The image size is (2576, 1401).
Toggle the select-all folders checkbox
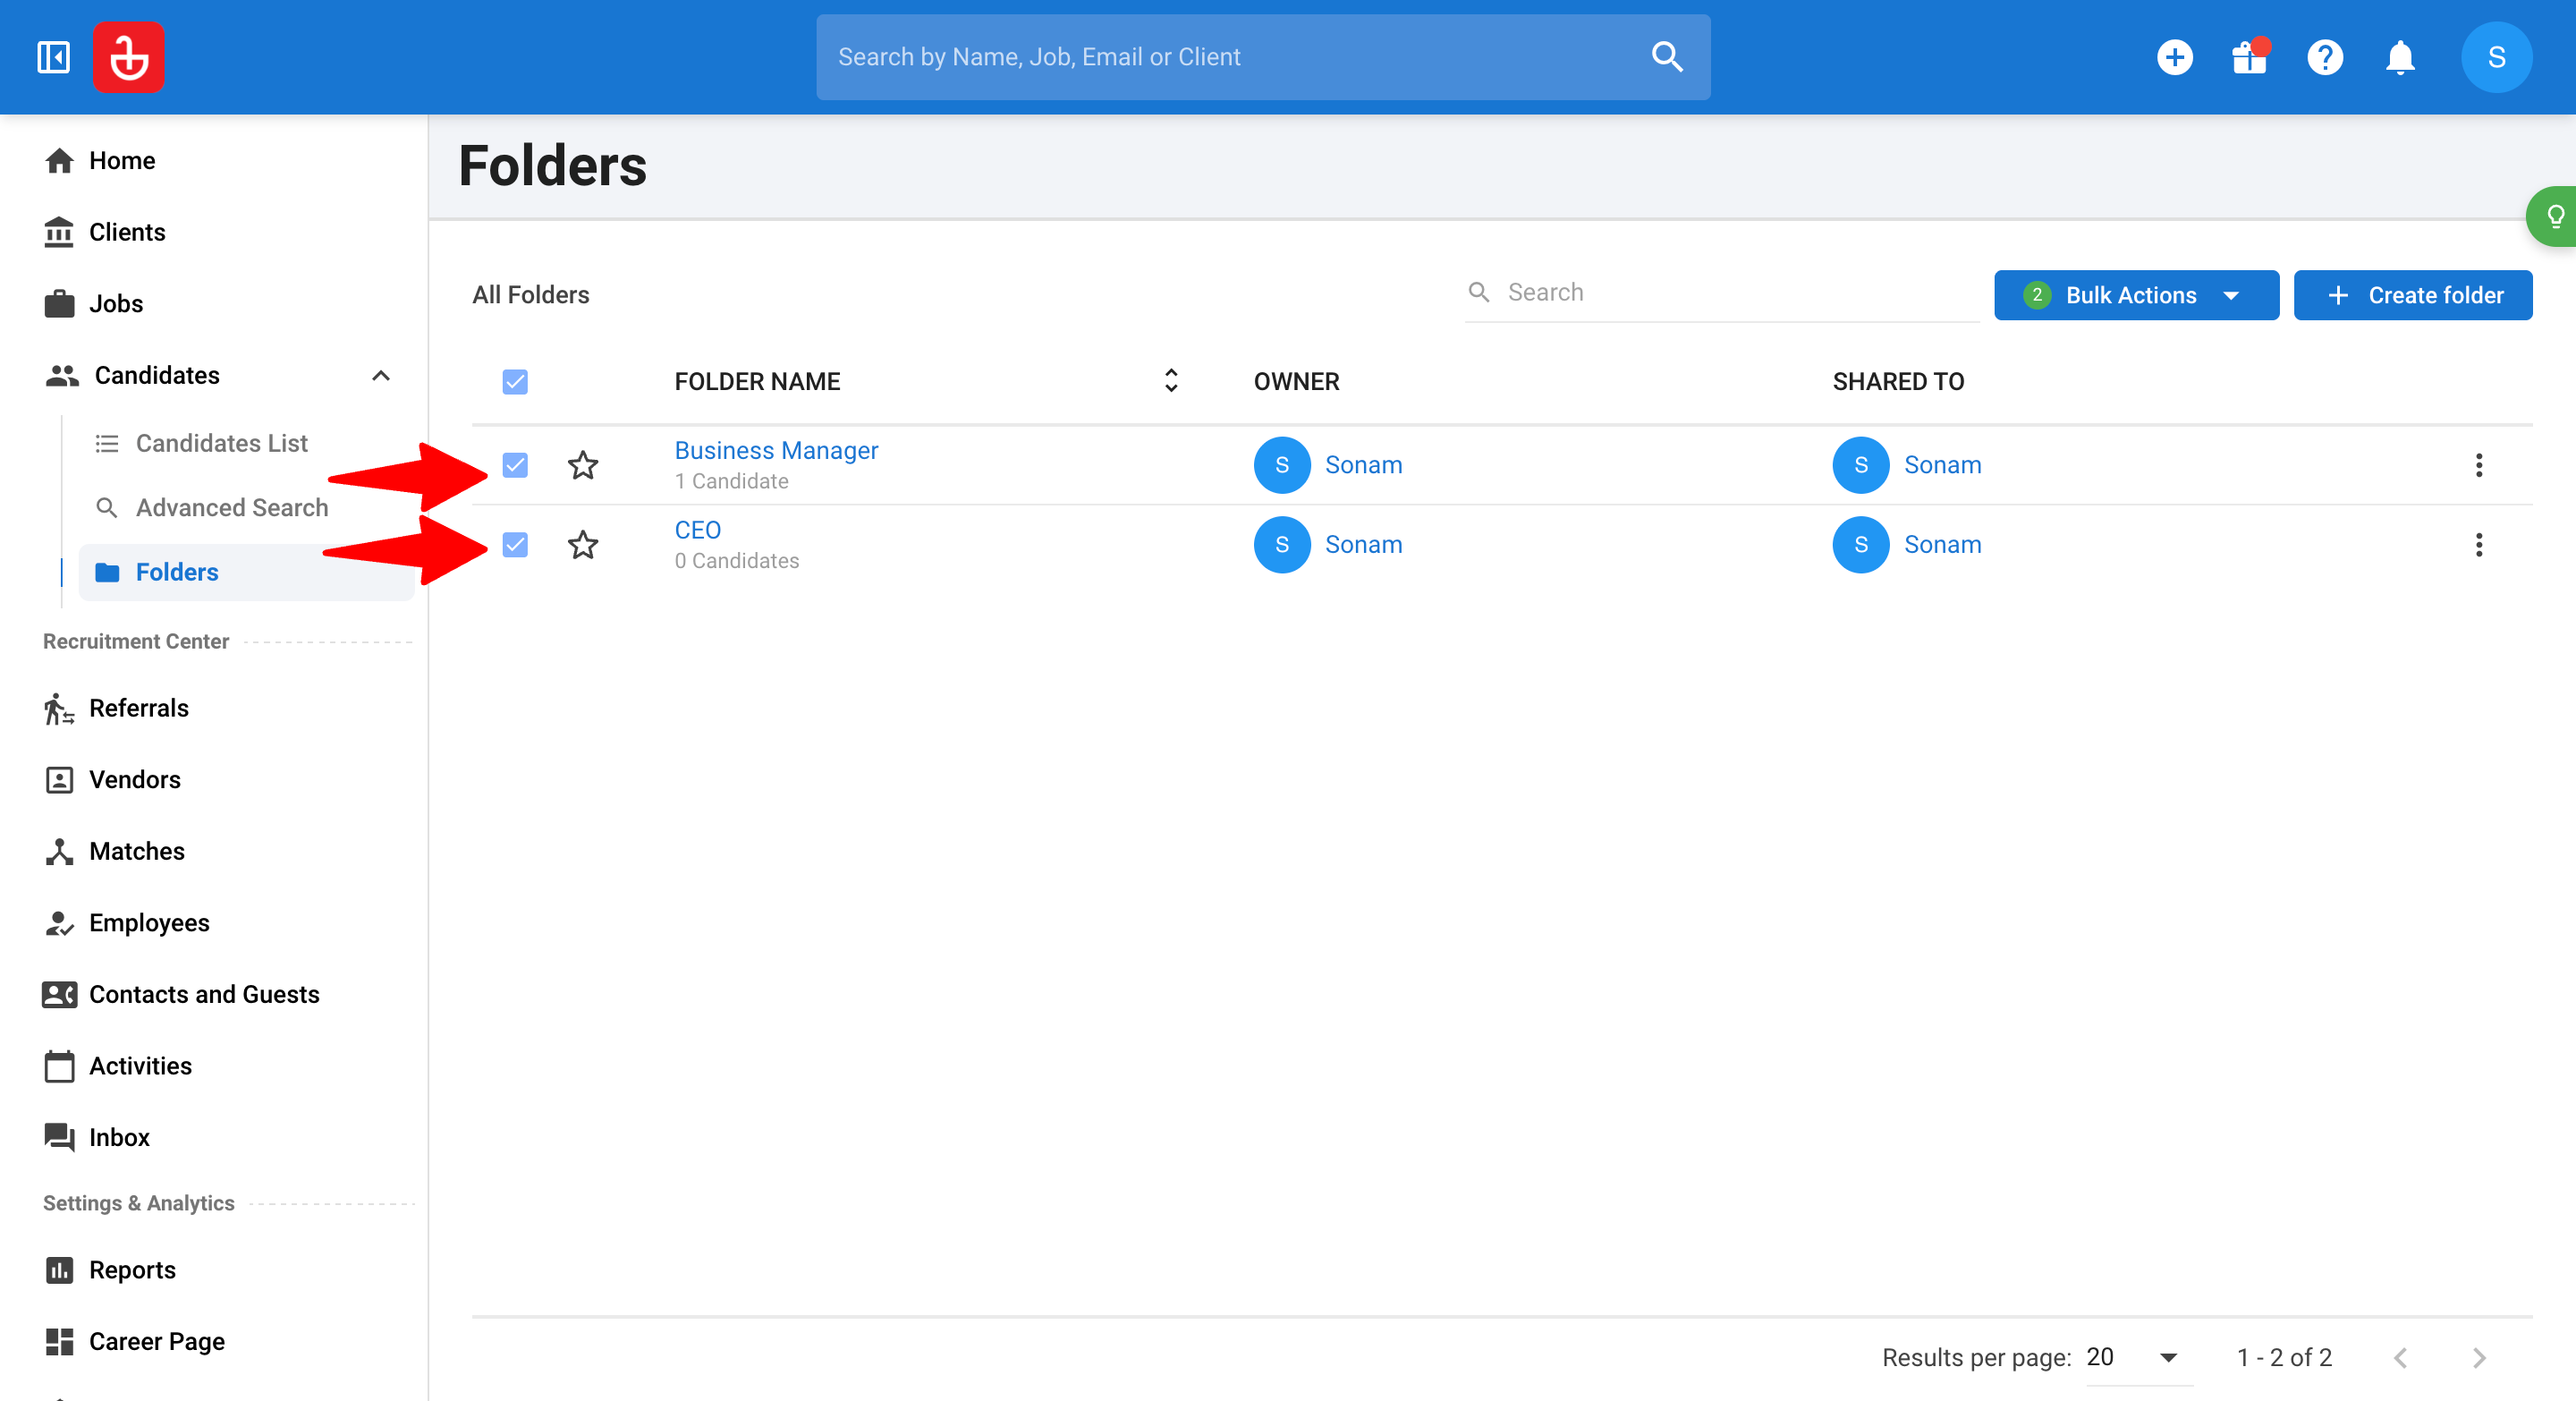click(515, 382)
